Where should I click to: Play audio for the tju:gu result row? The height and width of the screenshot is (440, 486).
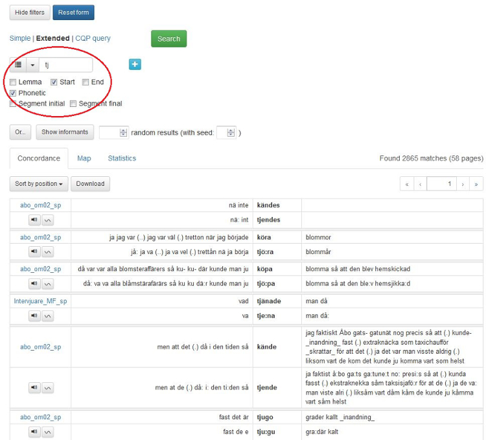34,432
